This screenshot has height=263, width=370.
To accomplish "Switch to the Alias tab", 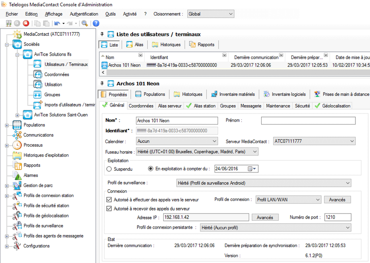I will pos(135,44).
